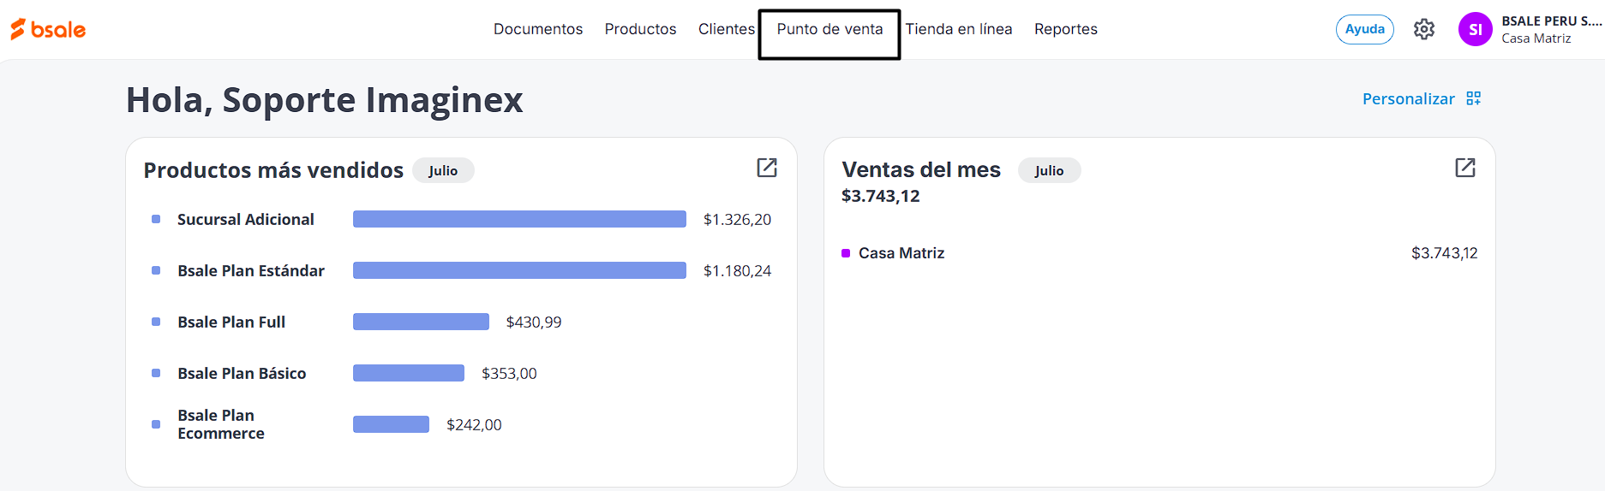Click the Bsale Plan Estándar label
The width and height of the screenshot is (1605, 491).
point(251,270)
